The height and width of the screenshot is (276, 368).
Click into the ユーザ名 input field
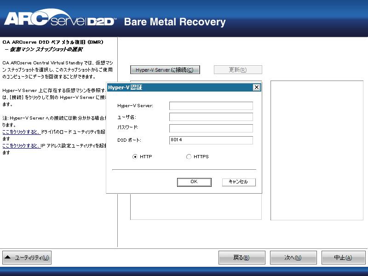(x=211, y=117)
